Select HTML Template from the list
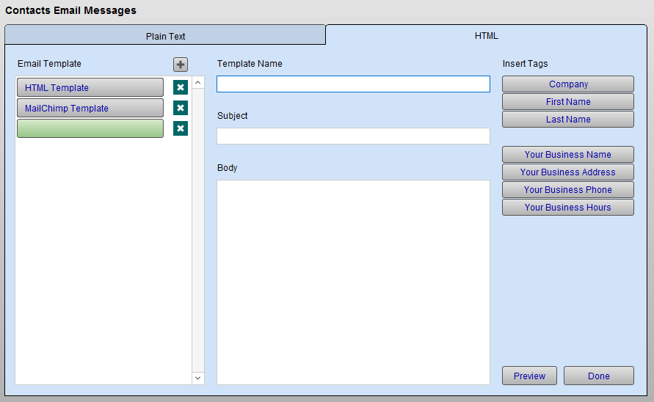The height and width of the screenshot is (402, 654). point(90,88)
